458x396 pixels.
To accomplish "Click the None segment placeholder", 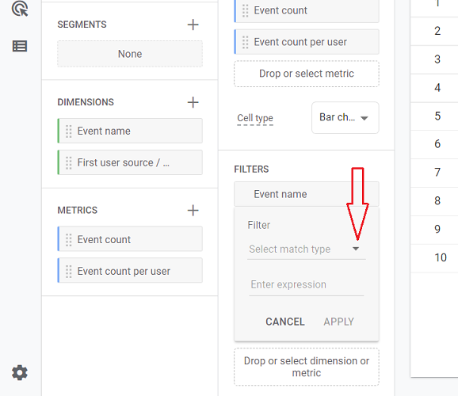I will [130, 54].
